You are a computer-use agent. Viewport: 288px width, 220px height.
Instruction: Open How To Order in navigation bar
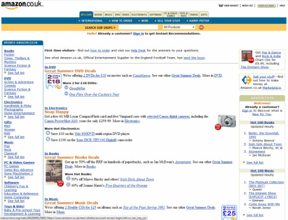[120, 21]
